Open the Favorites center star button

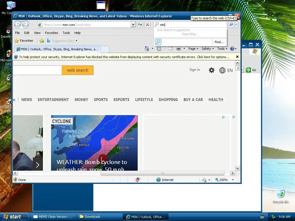(24, 41)
